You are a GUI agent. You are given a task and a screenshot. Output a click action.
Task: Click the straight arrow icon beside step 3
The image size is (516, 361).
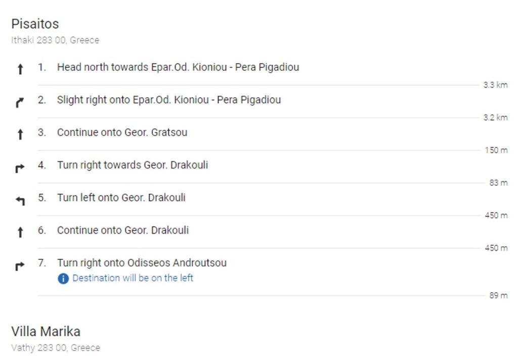tap(20, 134)
